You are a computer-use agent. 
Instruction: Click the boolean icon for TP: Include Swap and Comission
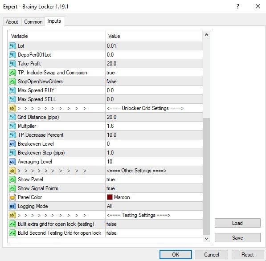[12, 73]
